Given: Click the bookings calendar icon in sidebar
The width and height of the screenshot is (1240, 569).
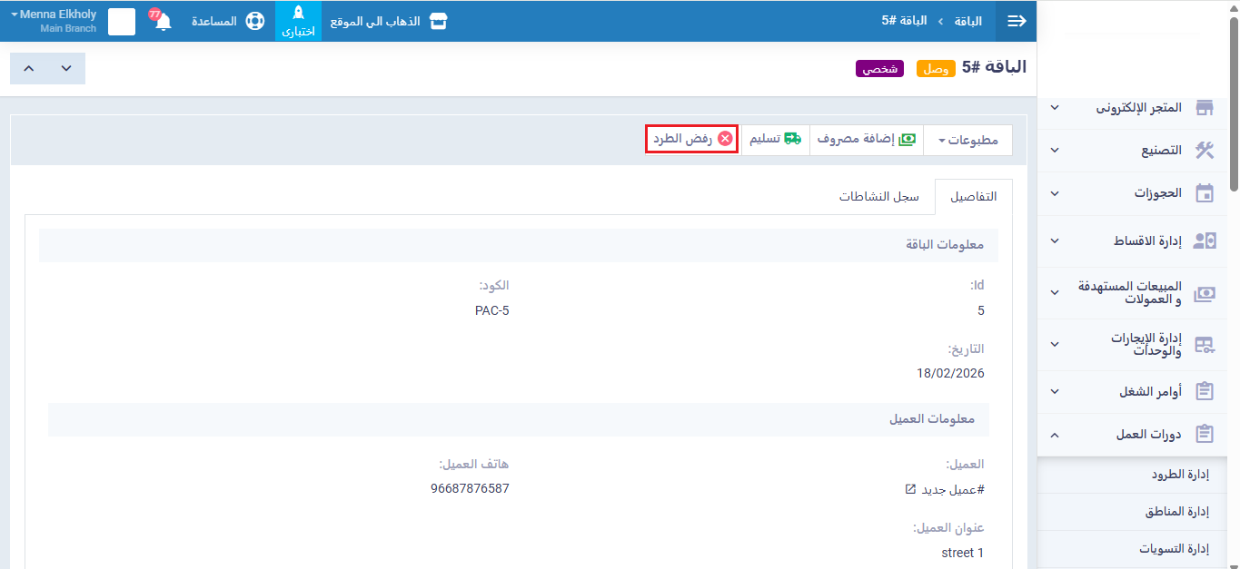Looking at the screenshot, I should click(1205, 193).
